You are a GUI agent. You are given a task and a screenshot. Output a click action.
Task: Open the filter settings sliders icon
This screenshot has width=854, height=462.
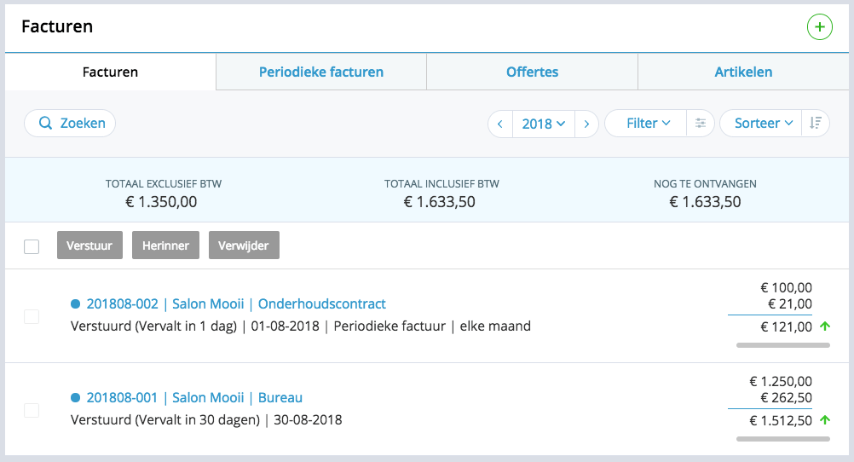701,124
